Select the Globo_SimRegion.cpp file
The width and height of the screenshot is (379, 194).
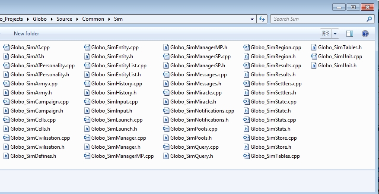click(x=276, y=47)
